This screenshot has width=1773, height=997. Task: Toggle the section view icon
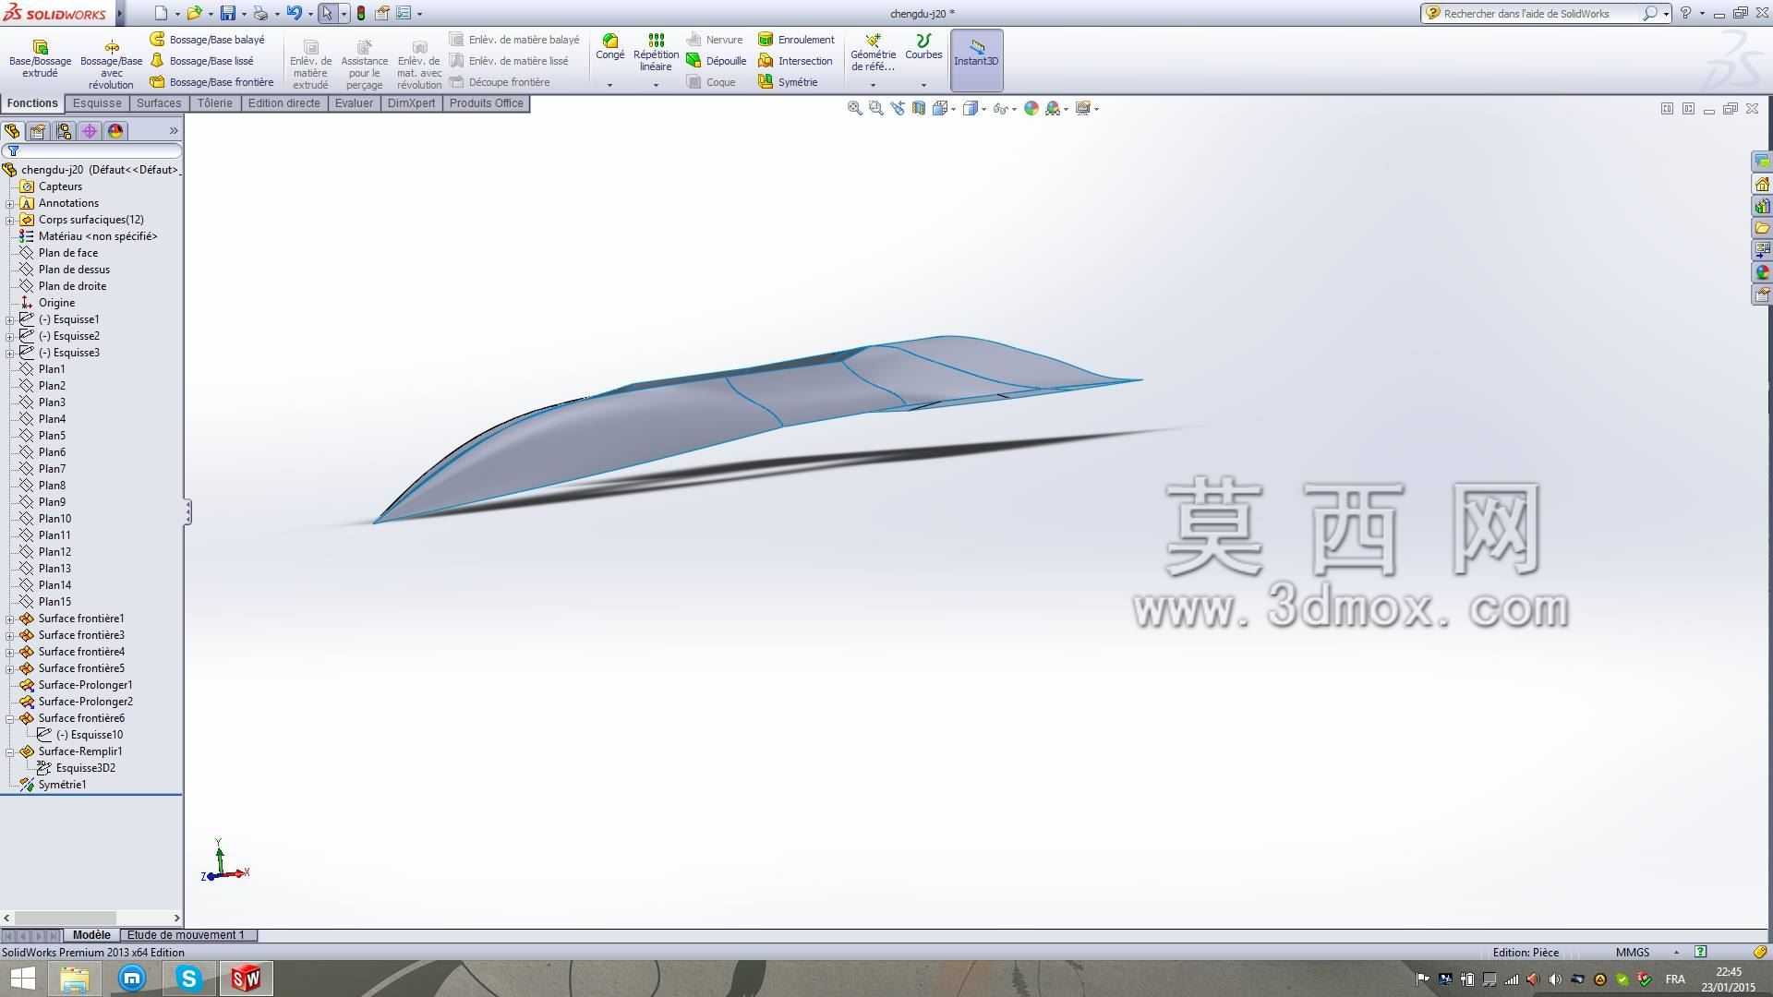click(x=918, y=108)
